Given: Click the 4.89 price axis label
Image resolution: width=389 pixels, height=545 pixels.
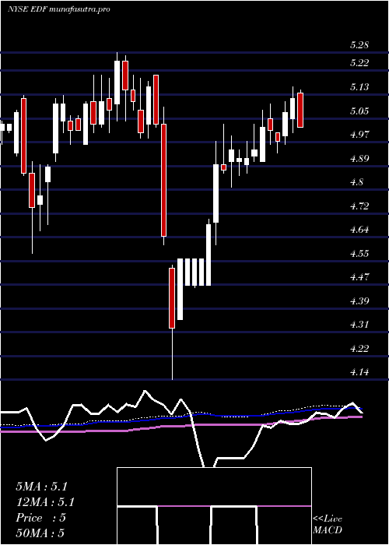Looking at the screenshot, I should click(359, 159).
